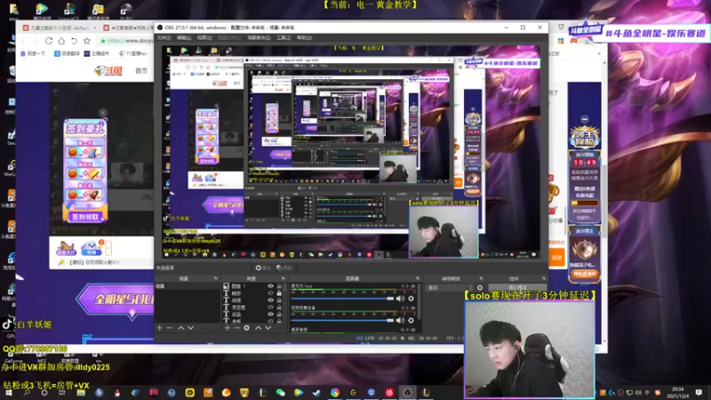Open OBS 视图 menu
The width and height of the screenshot is (711, 400).
click(204, 37)
